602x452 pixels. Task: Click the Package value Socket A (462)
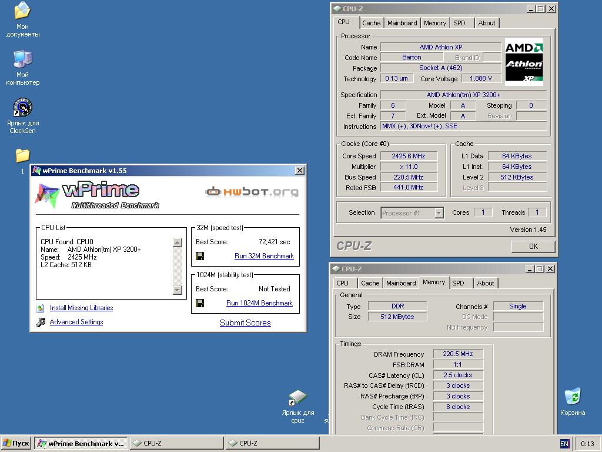click(441, 68)
